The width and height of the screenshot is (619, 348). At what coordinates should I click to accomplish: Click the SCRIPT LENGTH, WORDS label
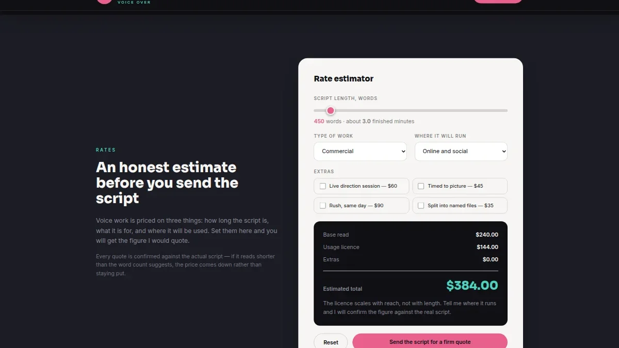pos(346,98)
